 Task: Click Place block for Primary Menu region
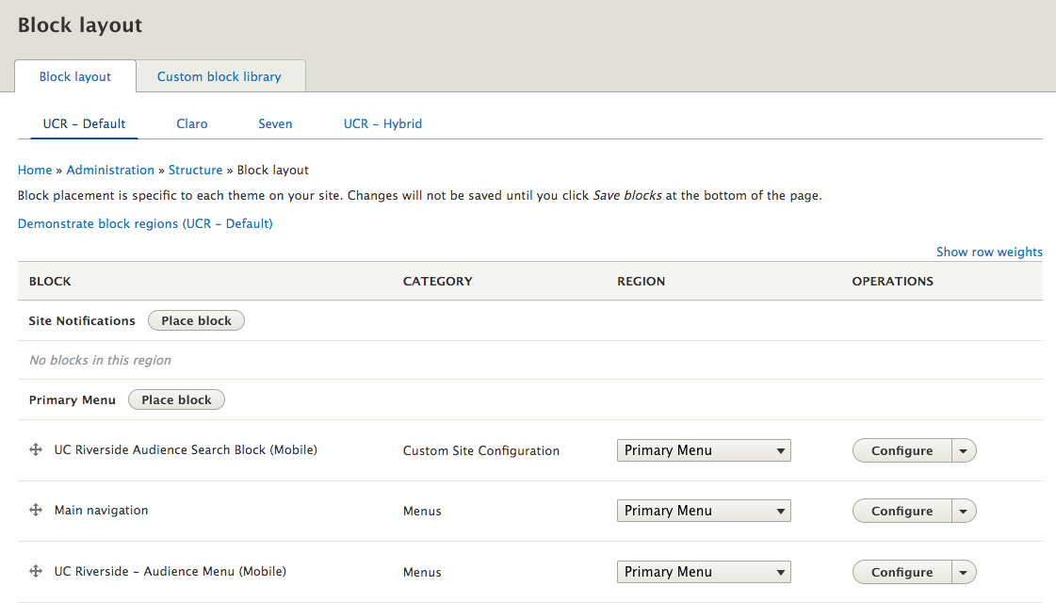point(176,399)
